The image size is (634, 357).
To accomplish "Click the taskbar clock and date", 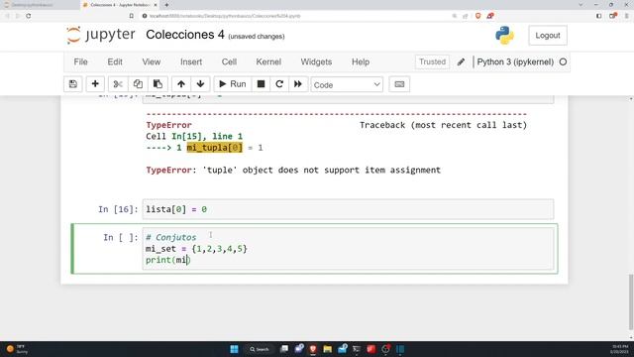I will [x=619, y=349].
